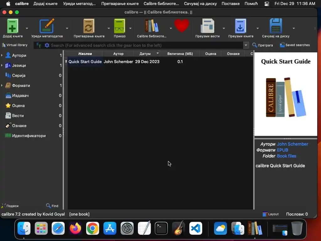Expand dropdown arrow next to Додај књиге
The width and height of the screenshot is (321, 241).
27,28
